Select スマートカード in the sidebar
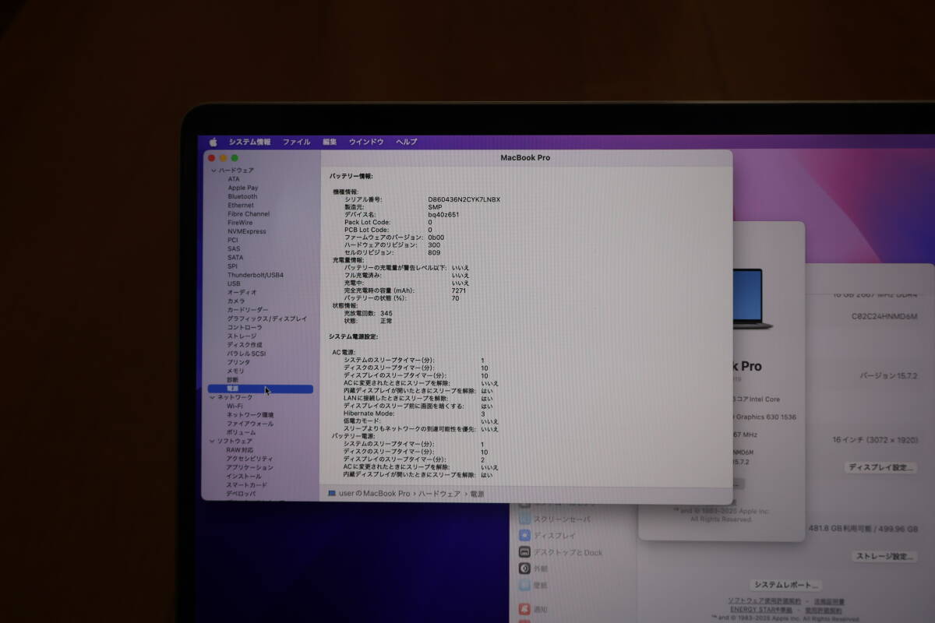Screen dimensions: 935x623 tap(247, 484)
